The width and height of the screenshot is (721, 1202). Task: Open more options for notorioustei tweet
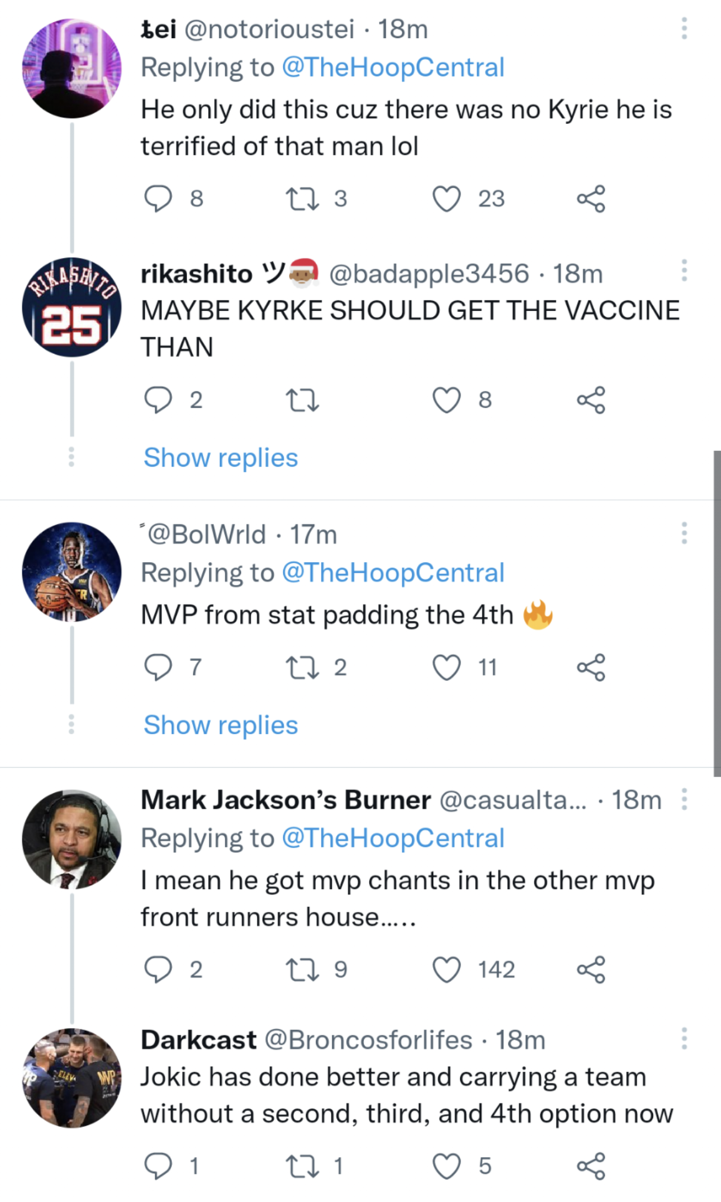point(684,28)
